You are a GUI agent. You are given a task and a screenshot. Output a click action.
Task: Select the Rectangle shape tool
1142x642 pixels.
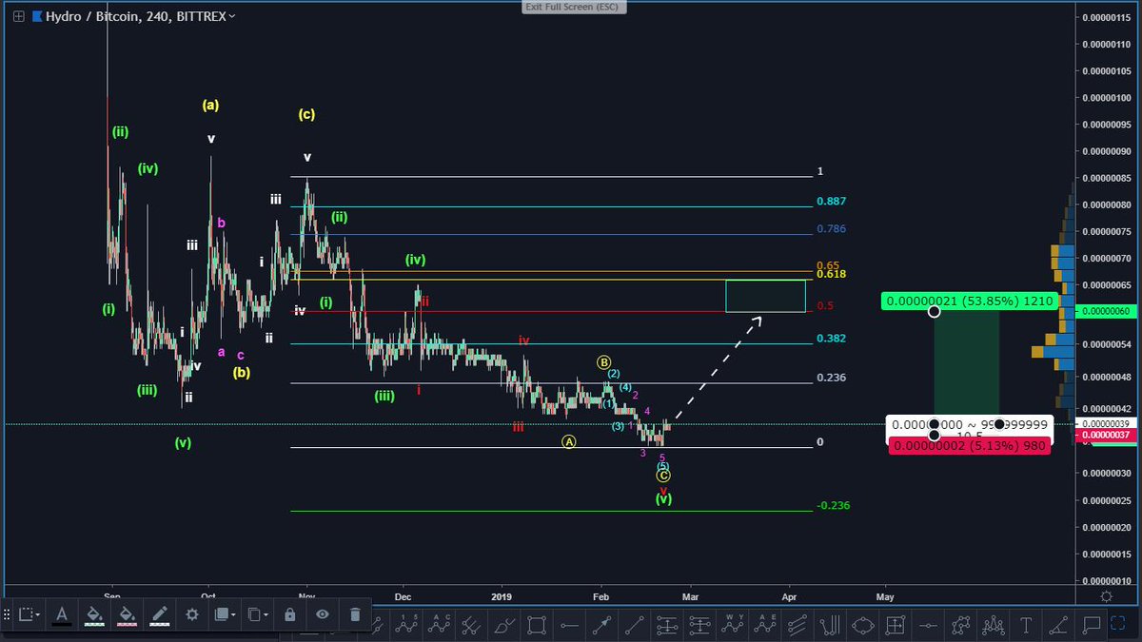[x=537, y=625]
